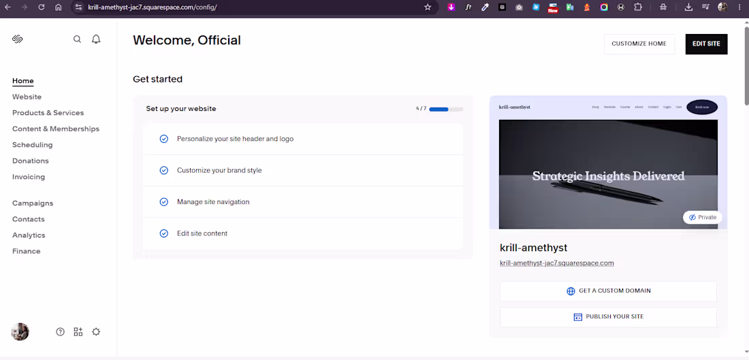This screenshot has width=749, height=360.
Task: Open settings gear icon in sidebar
Action: tap(96, 332)
